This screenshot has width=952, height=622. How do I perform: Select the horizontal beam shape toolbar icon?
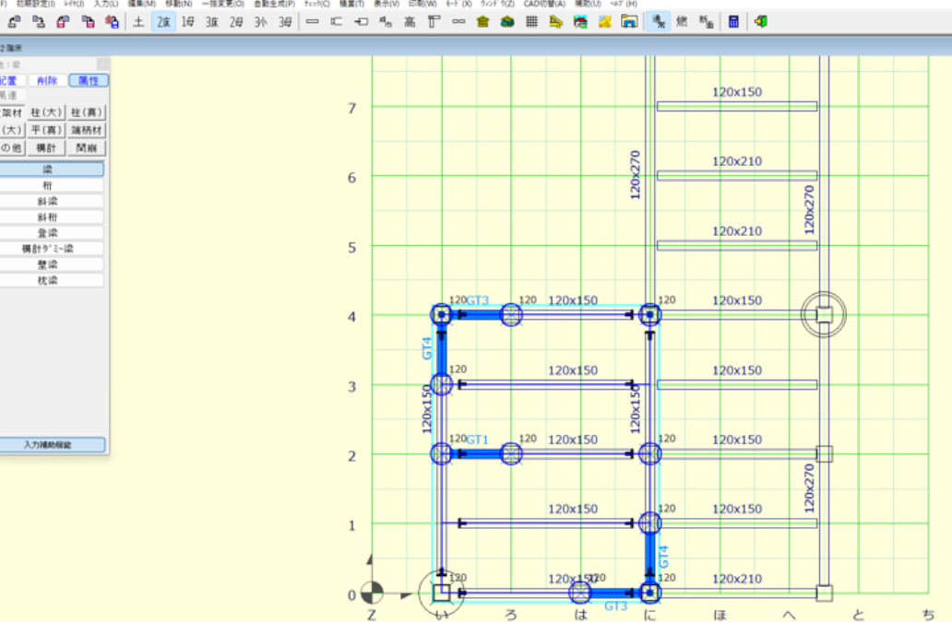pos(314,19)
